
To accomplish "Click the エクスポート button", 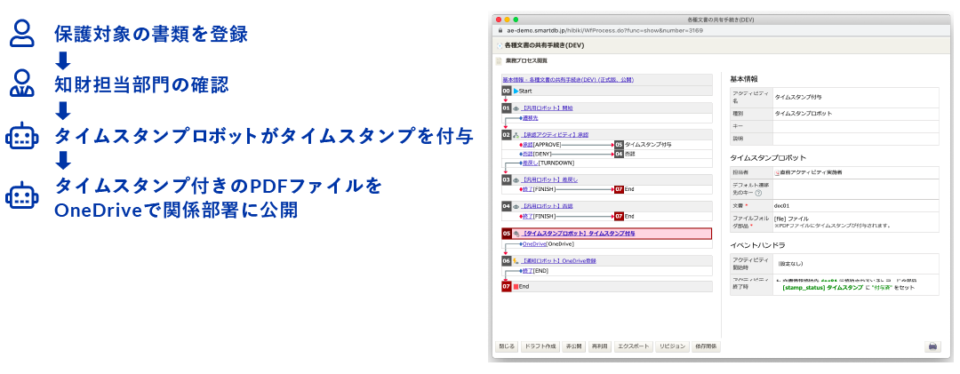I will 633,346.
